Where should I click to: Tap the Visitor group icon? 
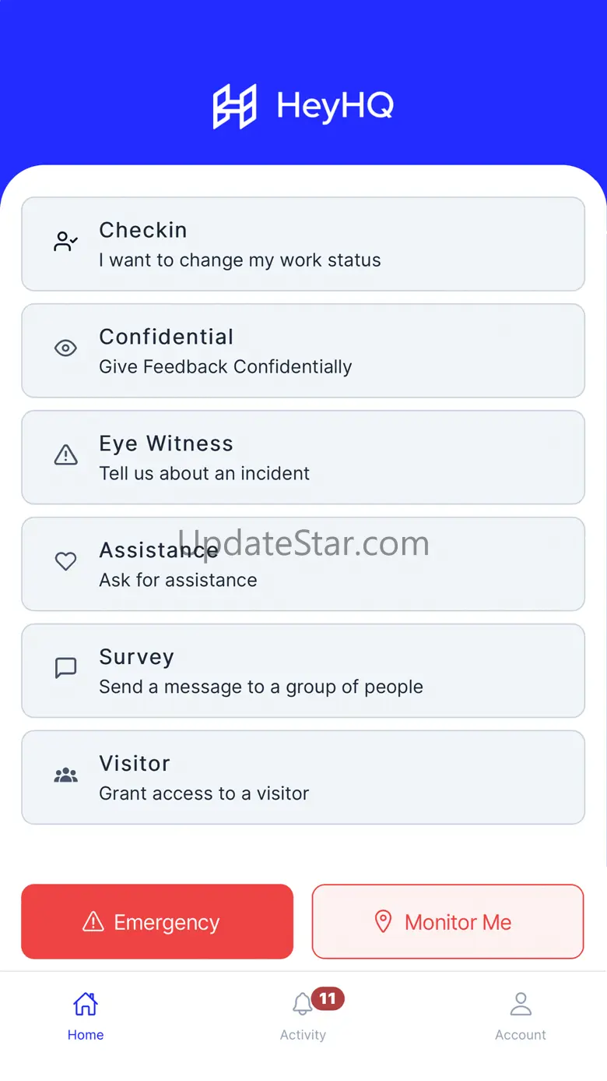(65, 775)
